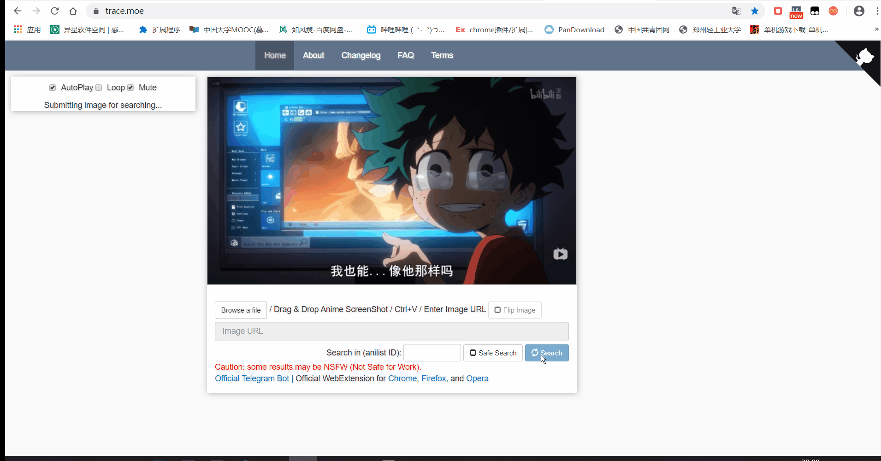
Task: Open the shield-shaped ad blocker extension
Action: [x=778, y=11]
